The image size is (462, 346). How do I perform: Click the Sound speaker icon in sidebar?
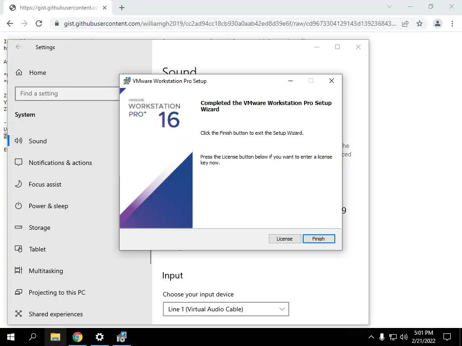(x=18, y=141)
